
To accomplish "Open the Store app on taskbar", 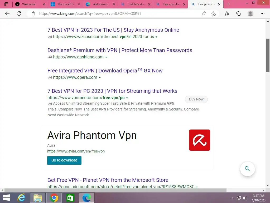I will [x=70, y=198].
